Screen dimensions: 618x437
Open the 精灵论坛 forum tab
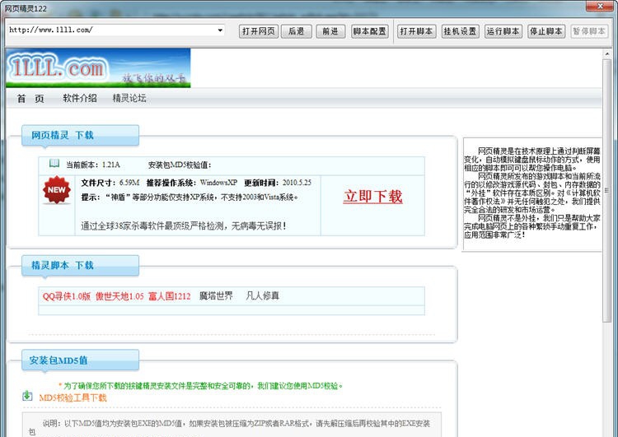pyautogui.click(x=129, y=99)
